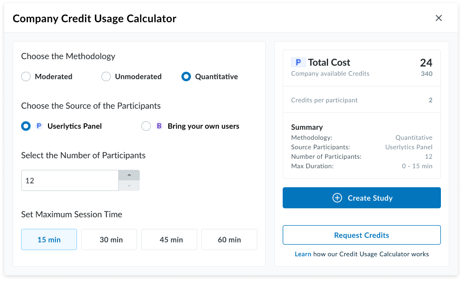Click the Userlytics Panel P icon

pos(39,127)
